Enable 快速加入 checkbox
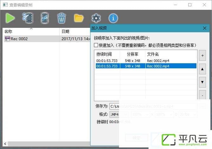Screen dimensions: 212x149 (x=96, y=45)
